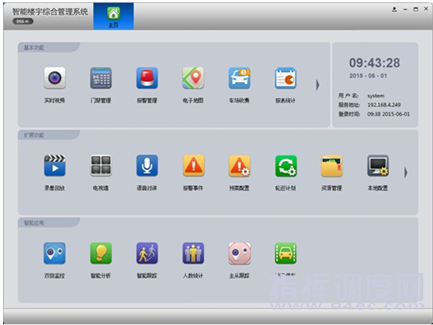Open 报表统计 report statistics icon
433x325 pixels.
pyautogui.click(x=285, y=78)
